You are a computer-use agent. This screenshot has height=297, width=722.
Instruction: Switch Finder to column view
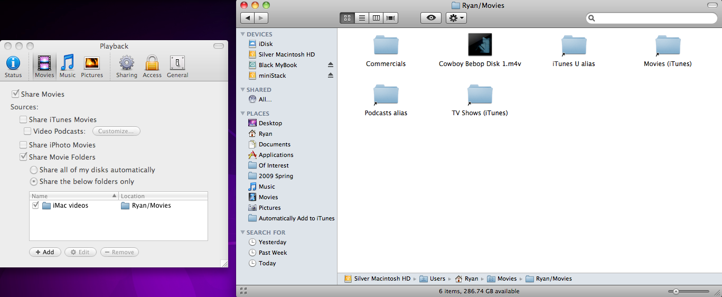pyautogui.click(x=376, y=18)
